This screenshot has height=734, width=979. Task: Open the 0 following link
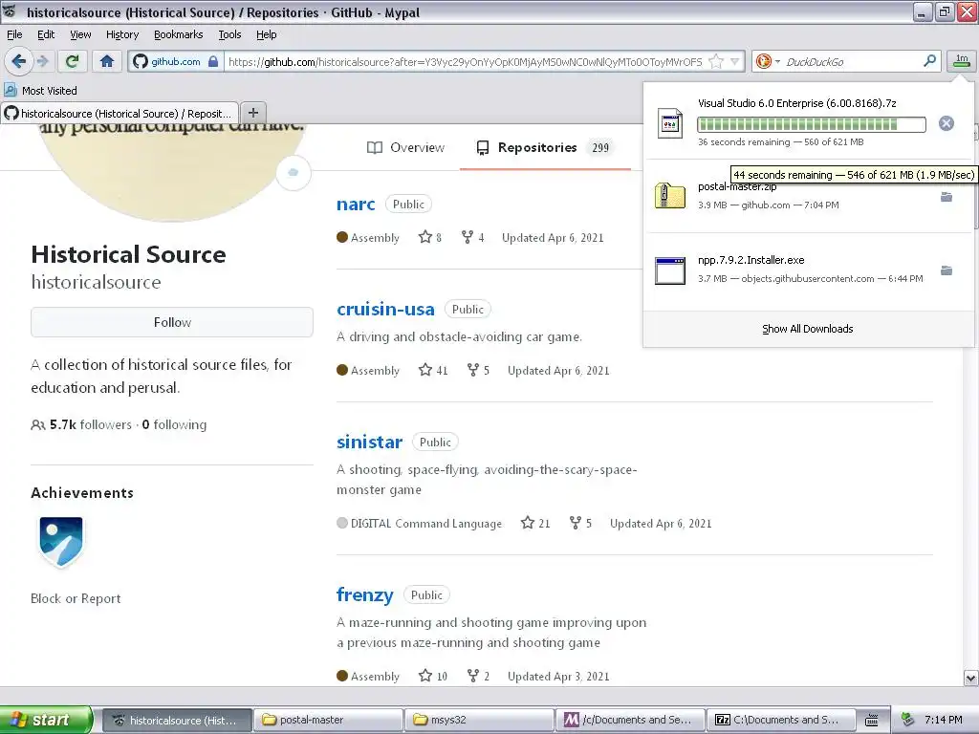[174, 424]
